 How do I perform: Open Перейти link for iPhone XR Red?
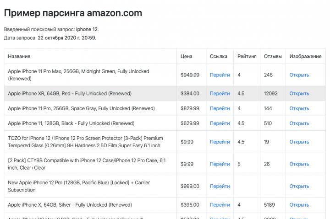pyautogui.click(x=220, y=93)
